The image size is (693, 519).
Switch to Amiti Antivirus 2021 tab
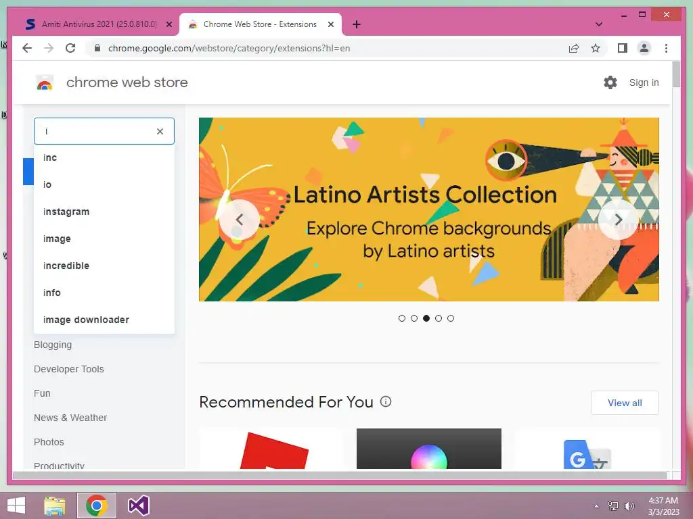point(97,24)
